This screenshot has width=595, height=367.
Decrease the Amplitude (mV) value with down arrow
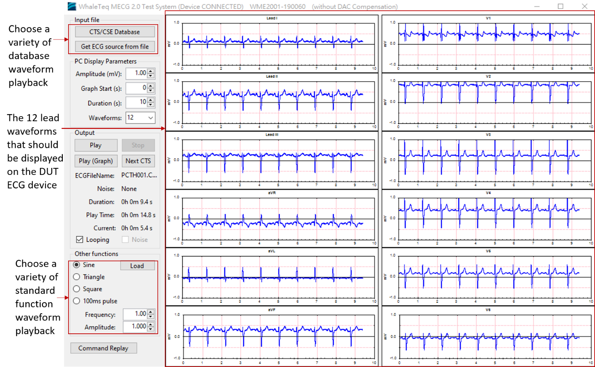point(151,76)
